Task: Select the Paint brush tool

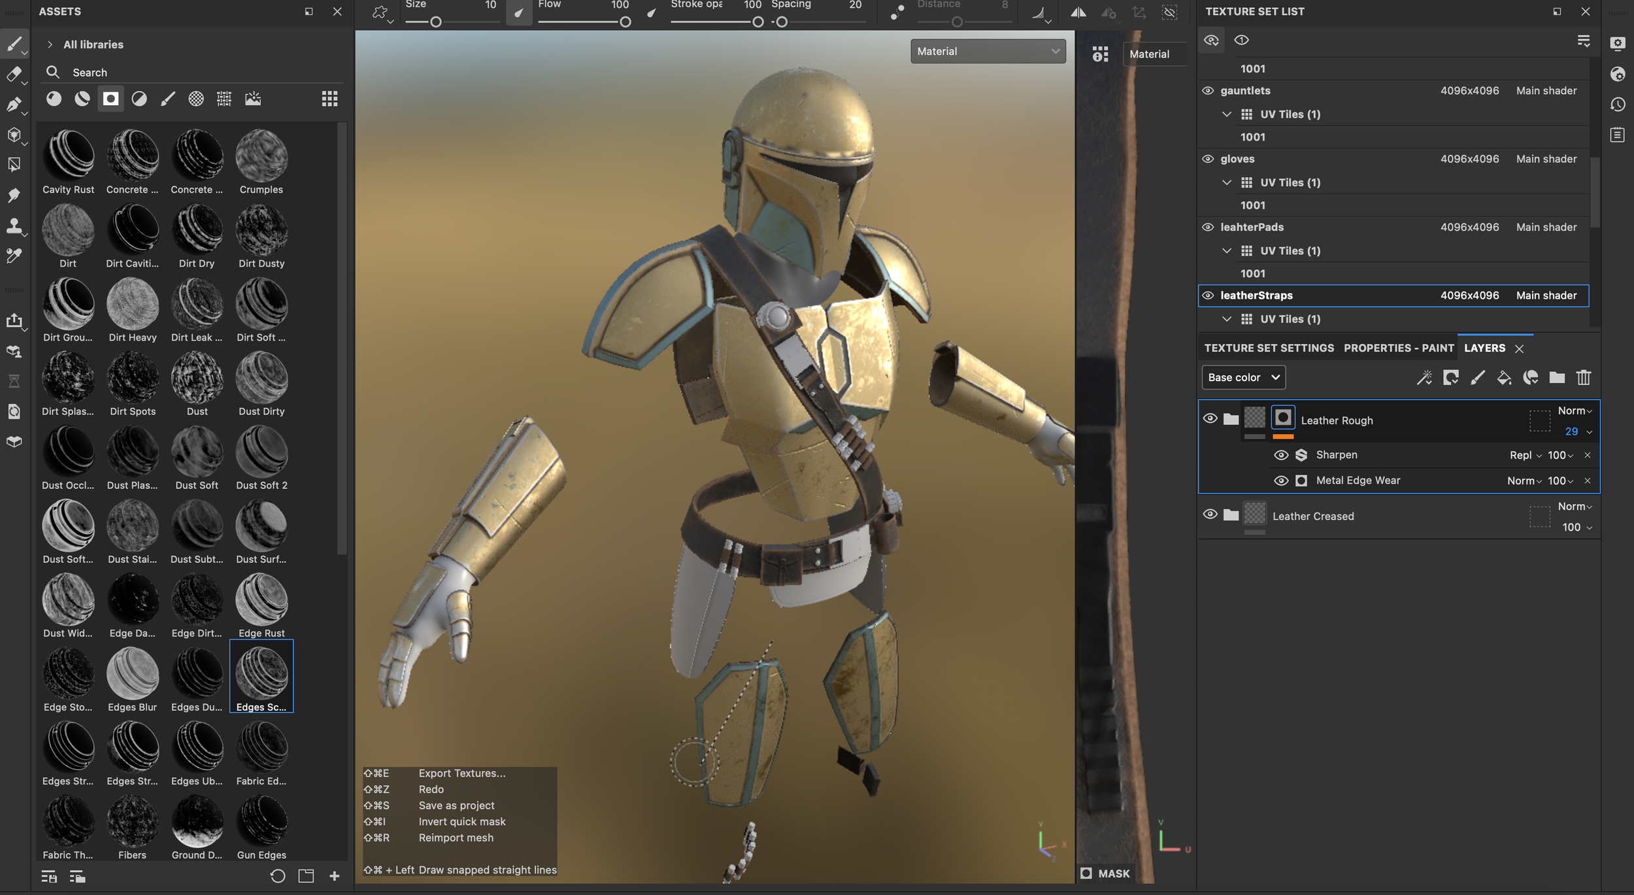Action: coord(14,44)
